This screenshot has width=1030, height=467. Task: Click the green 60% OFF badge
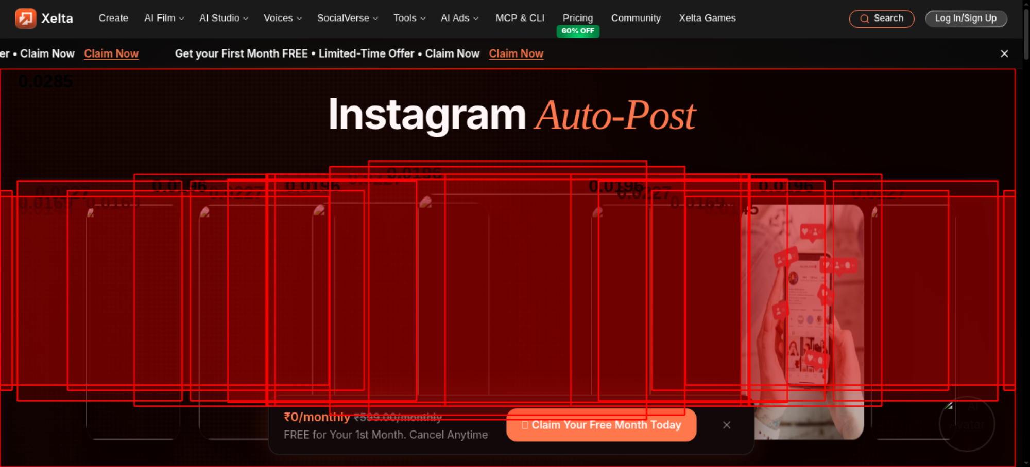pos(578,31)
